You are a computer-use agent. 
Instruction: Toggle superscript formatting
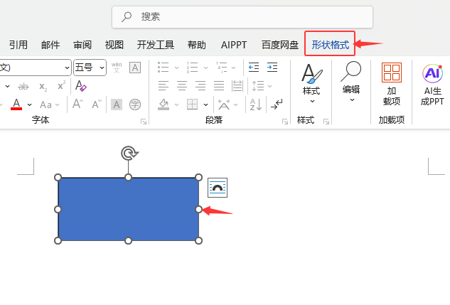[x=61, y=85]
